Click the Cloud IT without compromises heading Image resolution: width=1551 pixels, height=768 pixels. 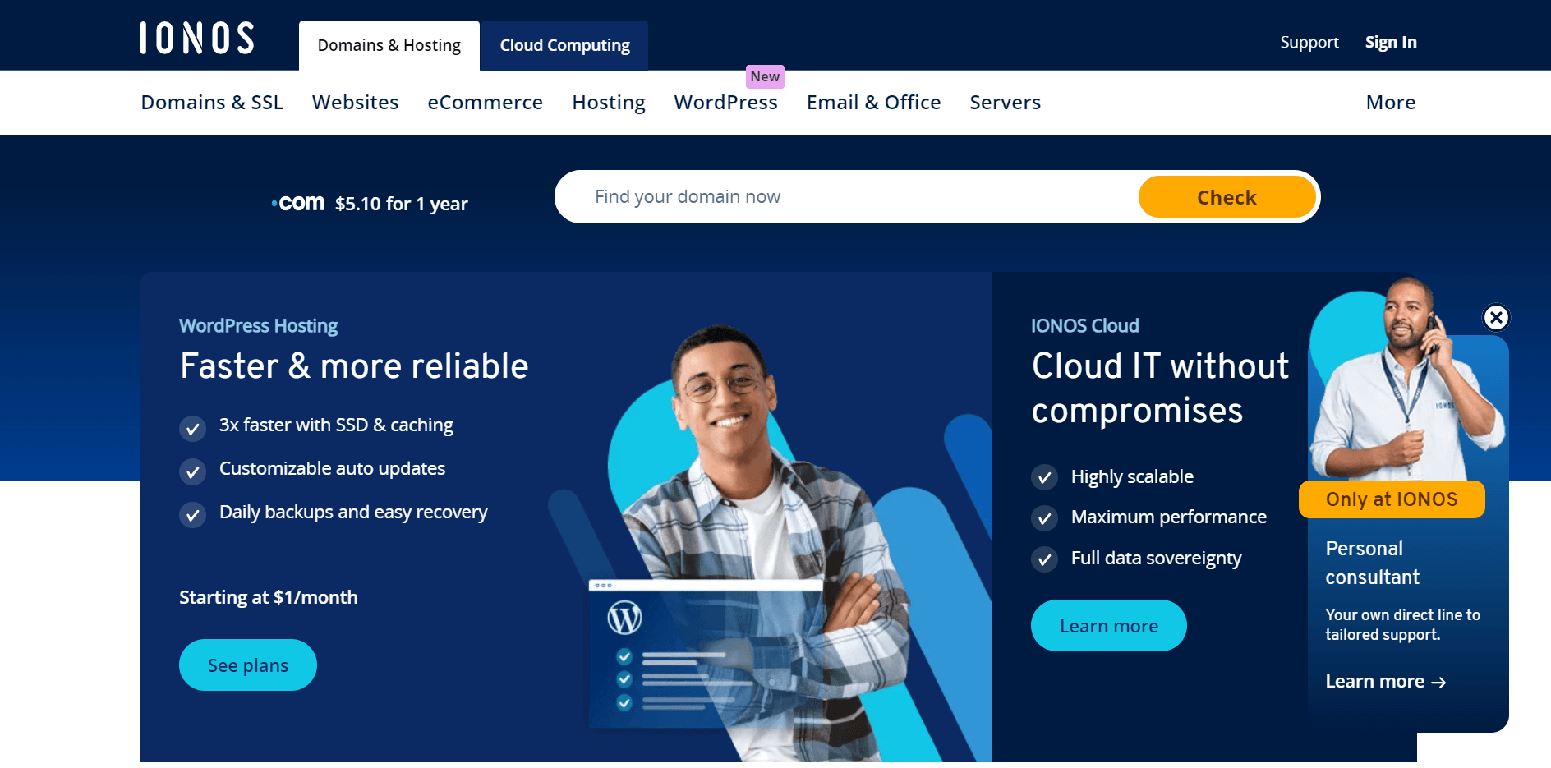(x=1160, y=388)
